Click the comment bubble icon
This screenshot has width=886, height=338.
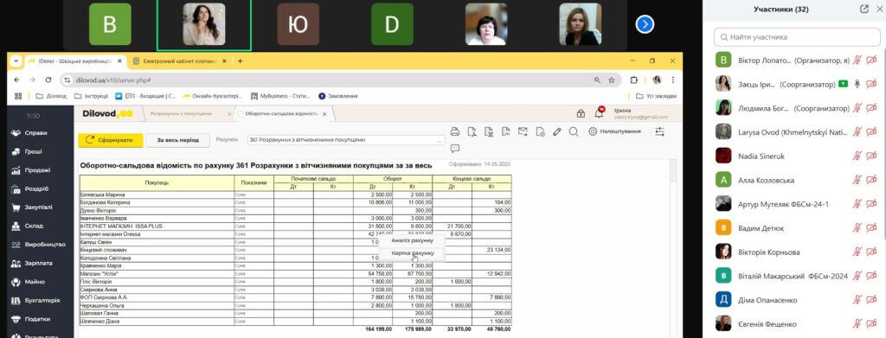455,149
